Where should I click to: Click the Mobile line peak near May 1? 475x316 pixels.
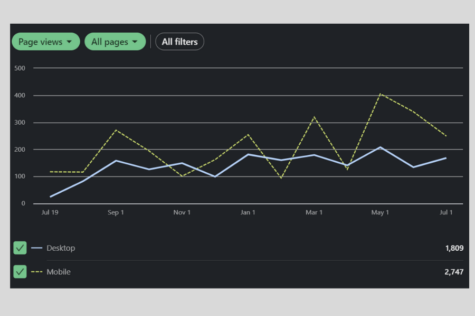point(380,94)
